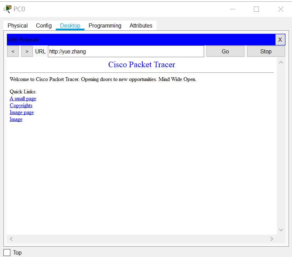The height and width of the screenshot is (257, 292).
Task: Follow the 'Image page' link
Action: (x=22, y=112)
